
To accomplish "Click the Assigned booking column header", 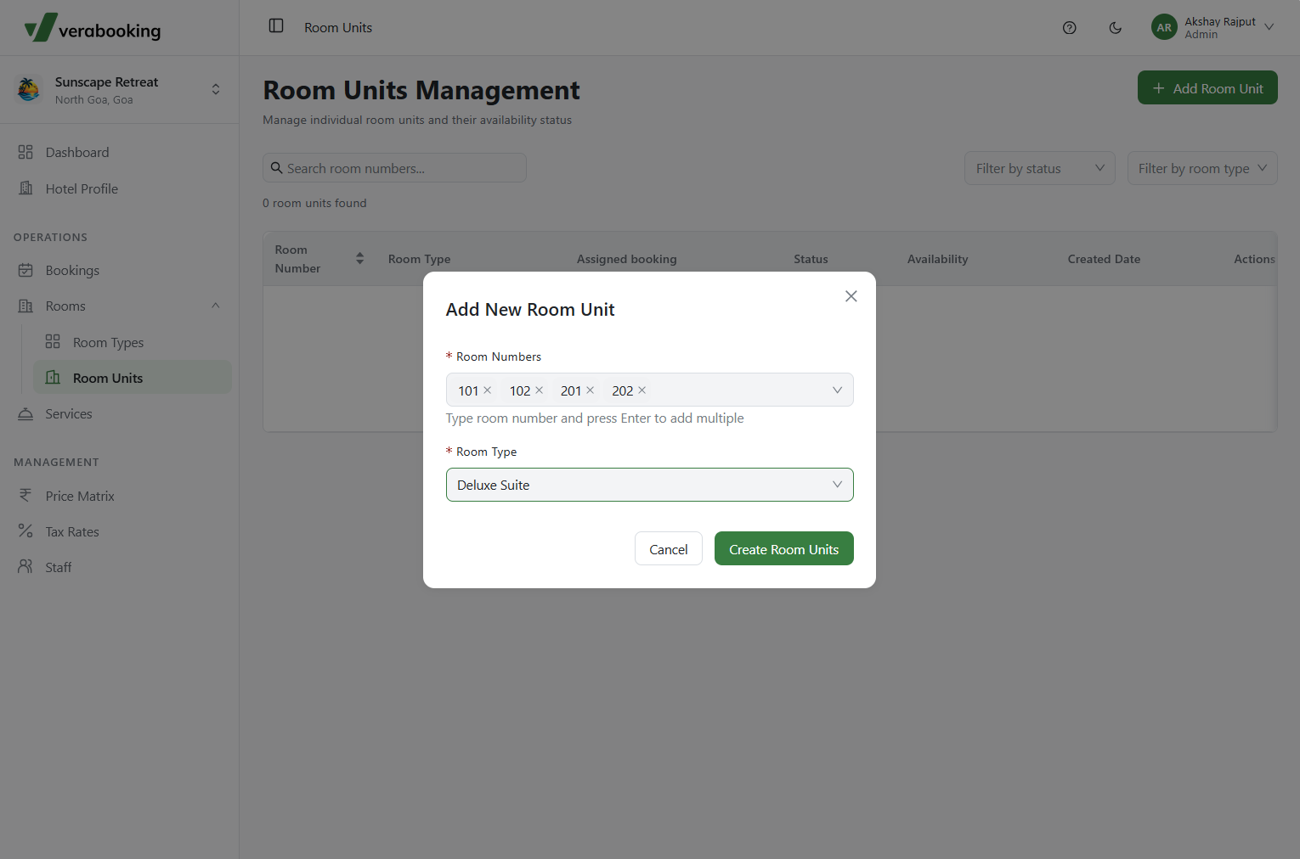I will click(x=627, y=259).
